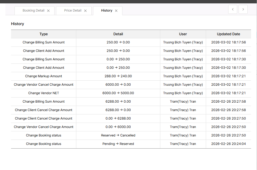
Task: Close the Price Detail tab
Action: [85, 11]
